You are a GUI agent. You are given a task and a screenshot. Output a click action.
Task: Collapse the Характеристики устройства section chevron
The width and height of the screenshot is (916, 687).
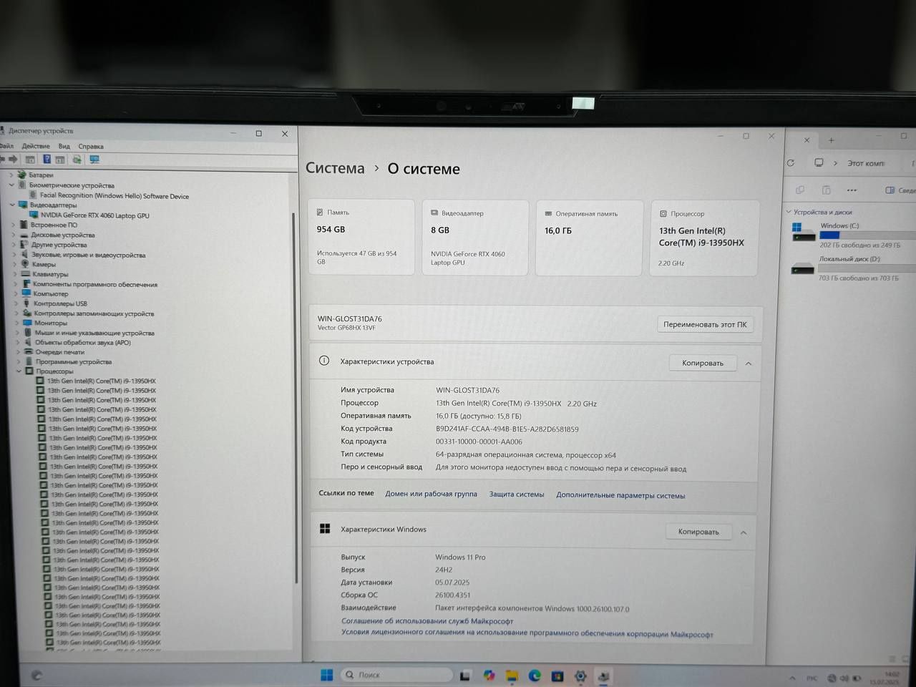click(749, 364)
